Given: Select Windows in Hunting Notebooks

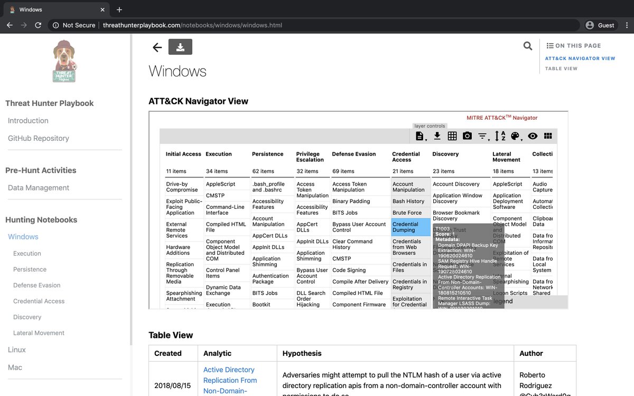Looking at the screenshot, I should click(x=23, y=237).
